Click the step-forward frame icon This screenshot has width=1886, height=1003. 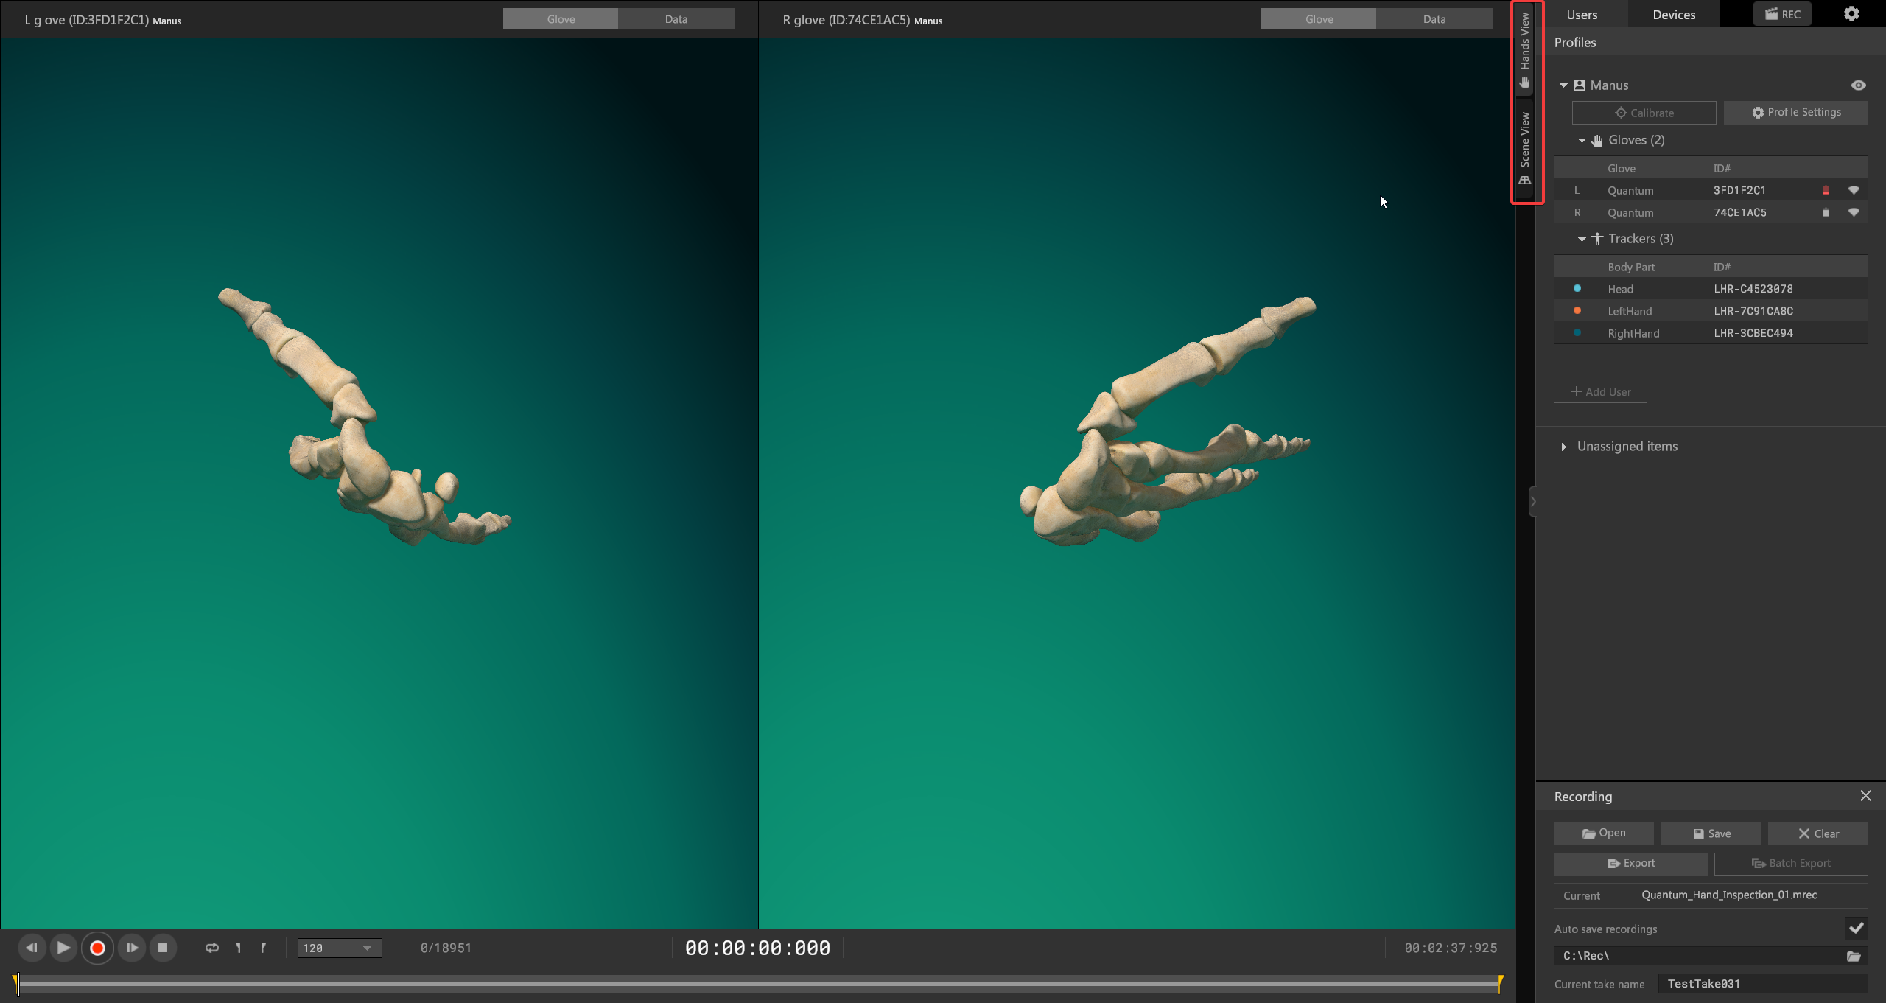132,948
